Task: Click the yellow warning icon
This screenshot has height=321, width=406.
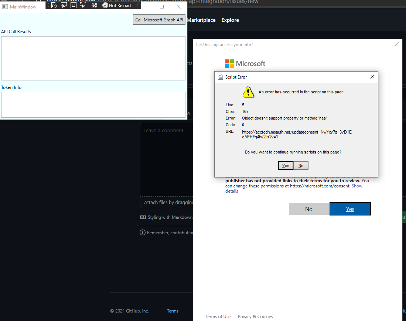Action: [248, 92]
